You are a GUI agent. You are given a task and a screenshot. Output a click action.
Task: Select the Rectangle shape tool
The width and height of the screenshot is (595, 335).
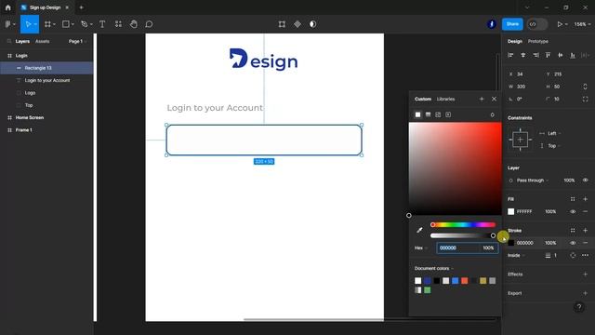(x=66, y=24)
